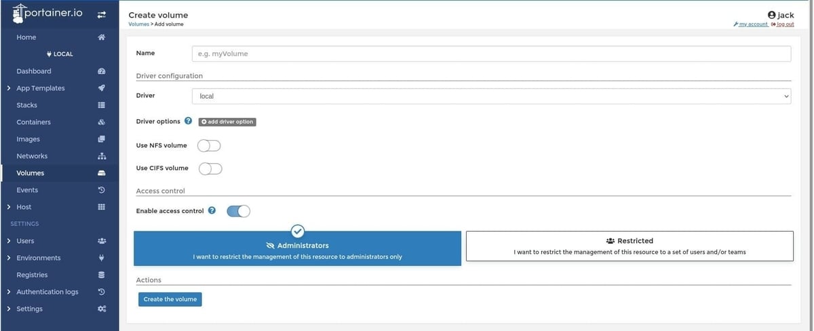The height and width of the screenshot is (331, 814).
Task: Click the volume Name input field
Action: (x=491, y=53)
